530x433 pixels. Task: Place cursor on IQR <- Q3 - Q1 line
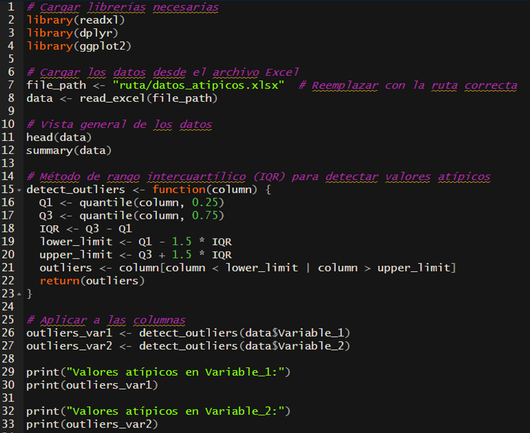pyautogui.click(x=85, y=229)
